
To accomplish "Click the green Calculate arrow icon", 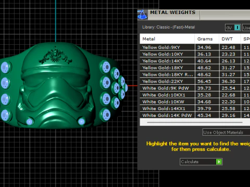I will [219, 162].
